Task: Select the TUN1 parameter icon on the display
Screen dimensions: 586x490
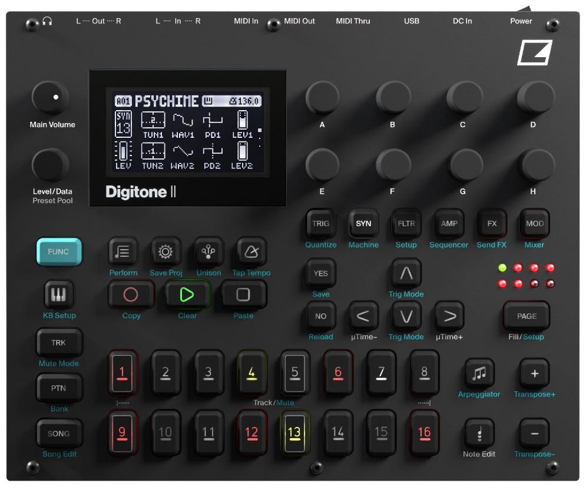Action: pos(153,120)
